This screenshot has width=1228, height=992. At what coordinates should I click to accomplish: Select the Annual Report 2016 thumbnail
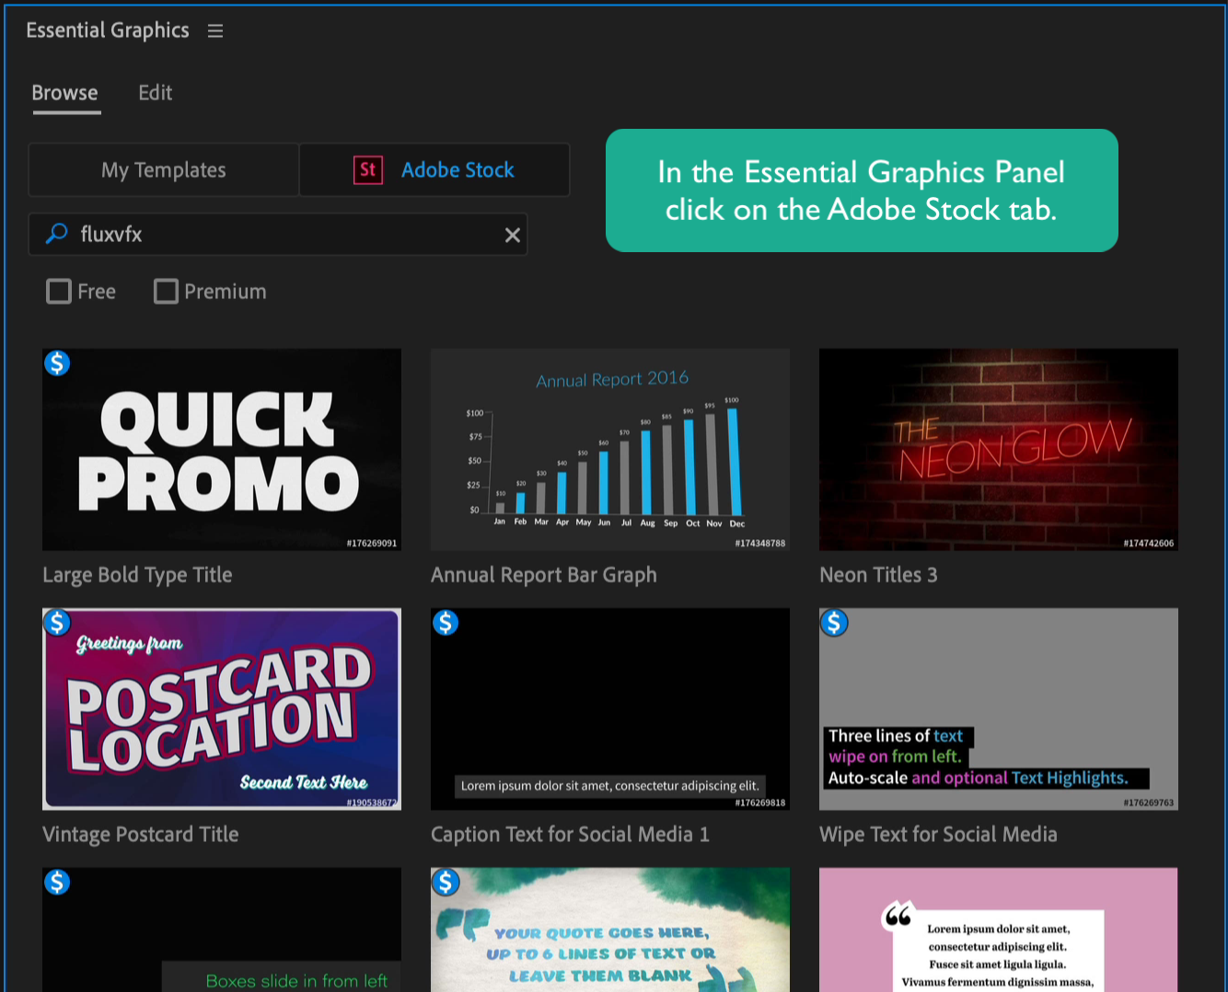(610, 450)
